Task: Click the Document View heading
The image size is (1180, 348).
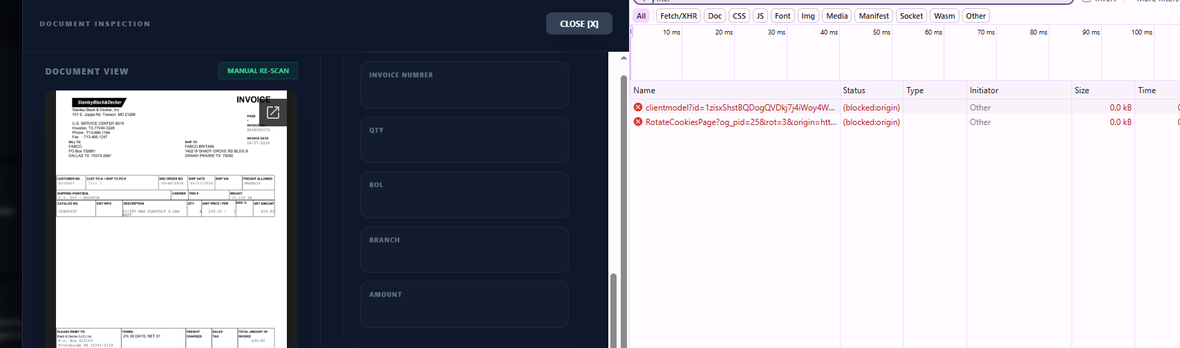Action: (87, 71)
